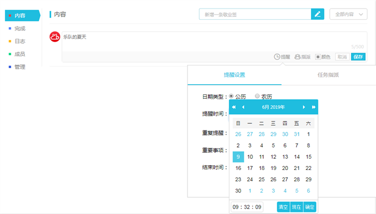Viewport: 376px width, 214px height.
Task: Click the pencil add-note icon button
Action: click(317, 14)
